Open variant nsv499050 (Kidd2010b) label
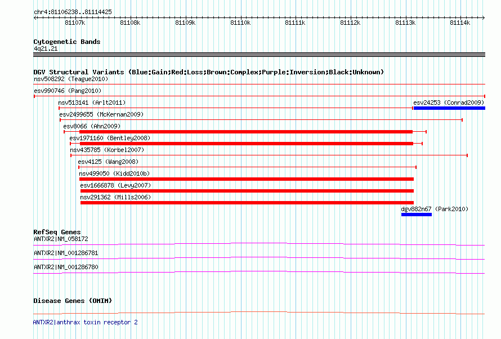 [114, 173]
